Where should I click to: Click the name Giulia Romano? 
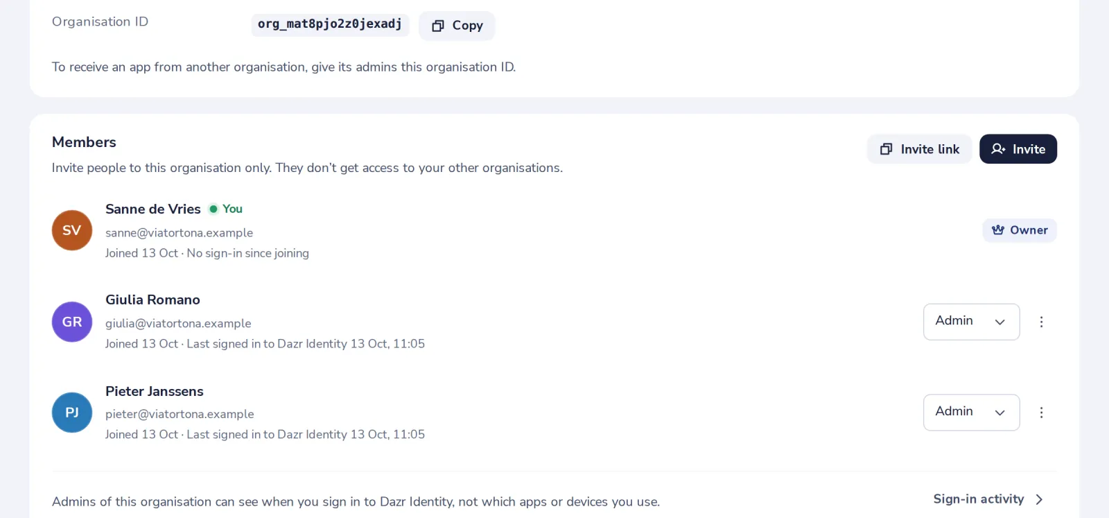(x=152, y=300)
